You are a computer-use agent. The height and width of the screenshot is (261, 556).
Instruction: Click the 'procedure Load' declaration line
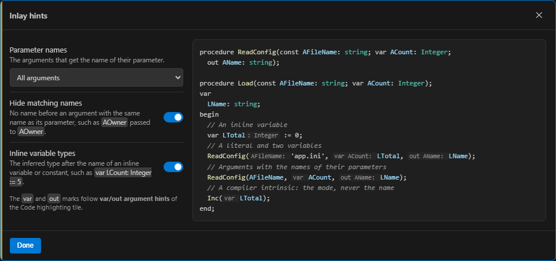(x=316, y=84)
